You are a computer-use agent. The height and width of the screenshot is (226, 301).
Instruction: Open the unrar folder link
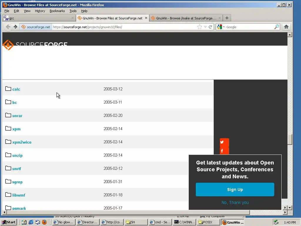pyautogui.click(x=17, y=116)
